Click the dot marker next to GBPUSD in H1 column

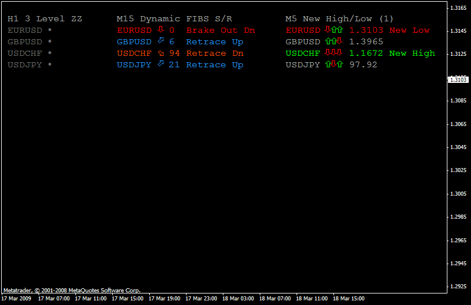pos(50,41)
